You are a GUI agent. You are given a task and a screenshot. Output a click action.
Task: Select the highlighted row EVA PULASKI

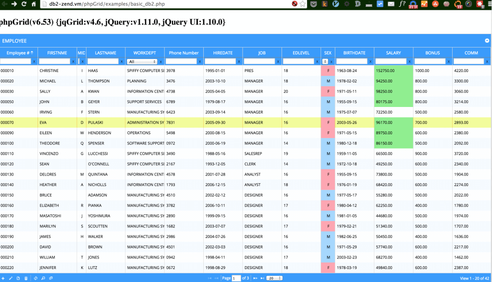246,122
